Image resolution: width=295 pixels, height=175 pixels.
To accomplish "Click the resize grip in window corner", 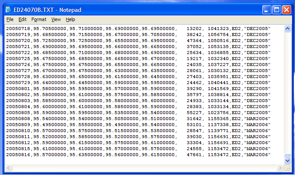I will [289, 169].
